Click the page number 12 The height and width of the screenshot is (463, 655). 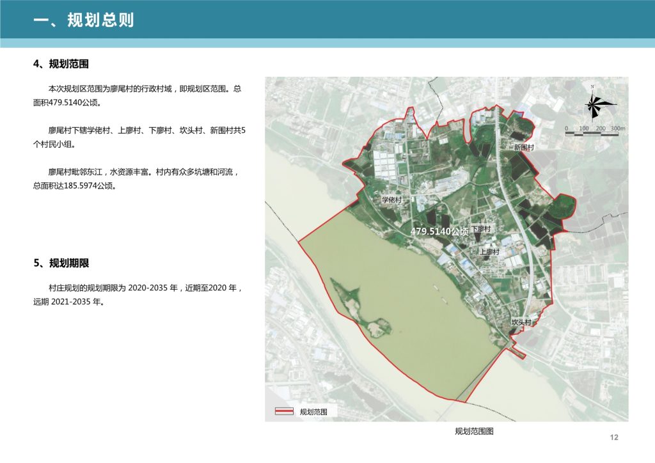614,437
